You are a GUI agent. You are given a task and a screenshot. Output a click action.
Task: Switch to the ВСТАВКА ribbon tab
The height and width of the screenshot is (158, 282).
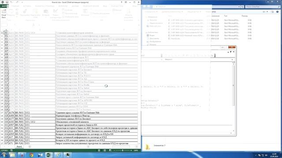point(27,6)
